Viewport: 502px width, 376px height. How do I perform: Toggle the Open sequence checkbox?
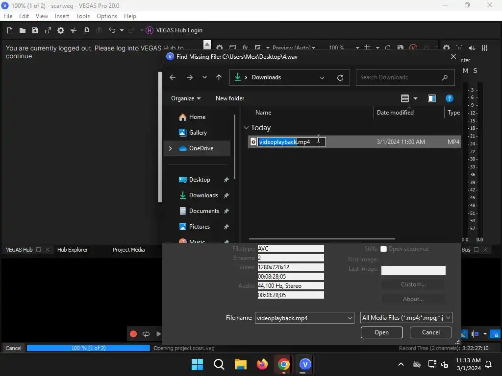(x=383, y=249)
